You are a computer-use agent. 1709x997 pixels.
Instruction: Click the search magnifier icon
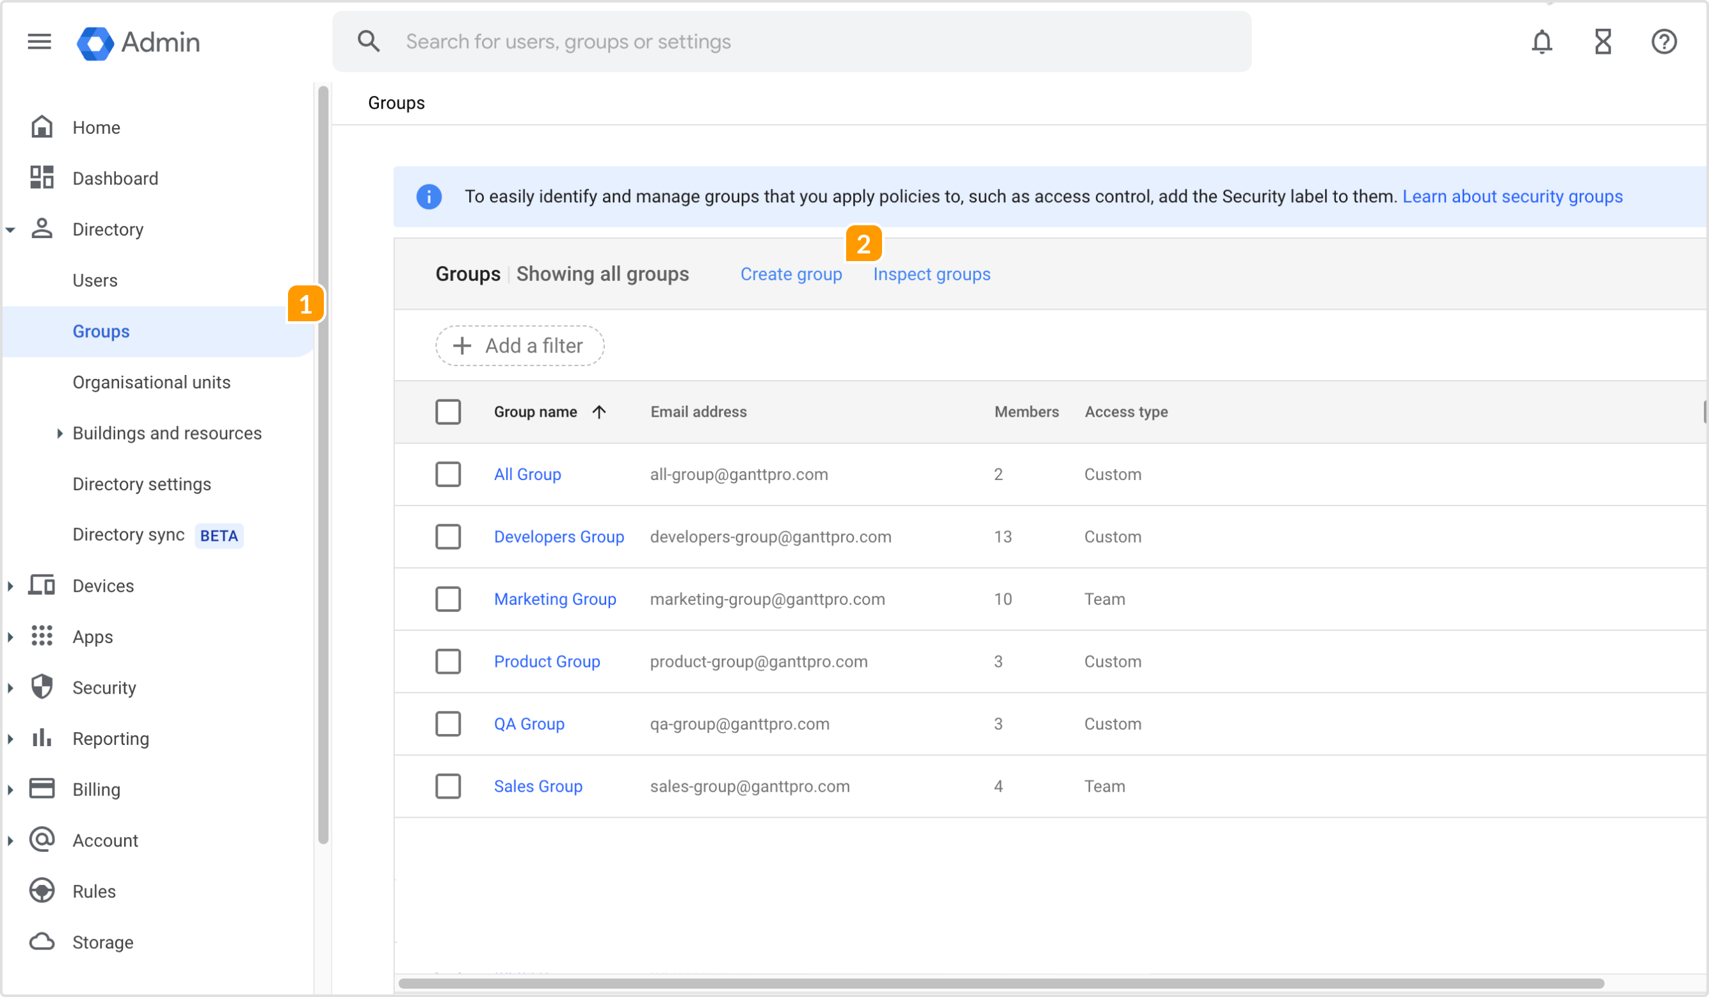[x=368, y=42]
